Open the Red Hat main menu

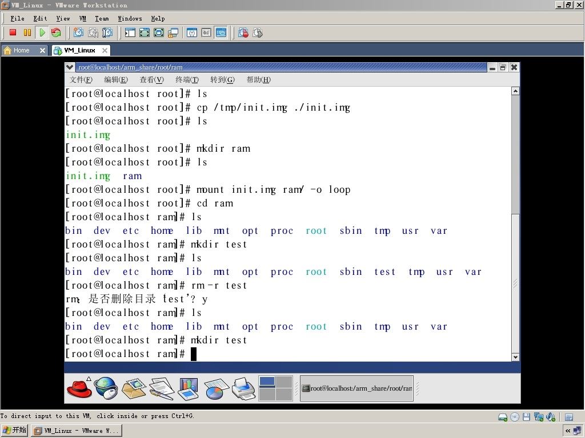(79, 388)
